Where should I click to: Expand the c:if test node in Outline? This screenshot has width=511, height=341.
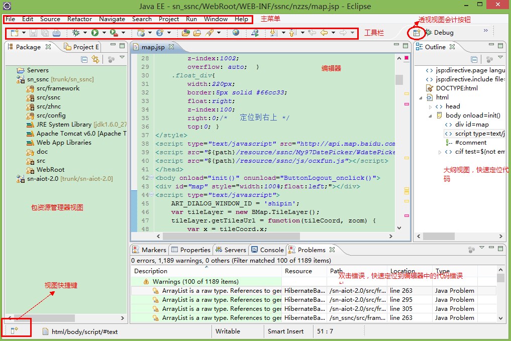coord(440,152)
